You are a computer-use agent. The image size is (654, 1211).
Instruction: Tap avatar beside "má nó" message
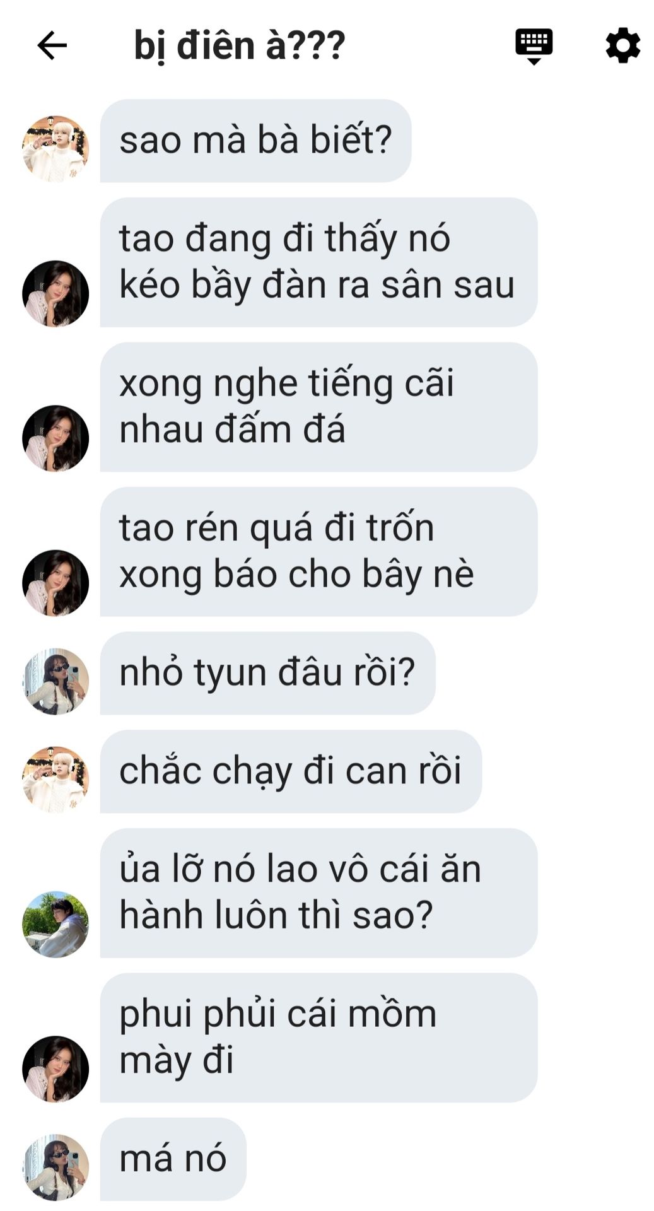tap(55, 1167)
